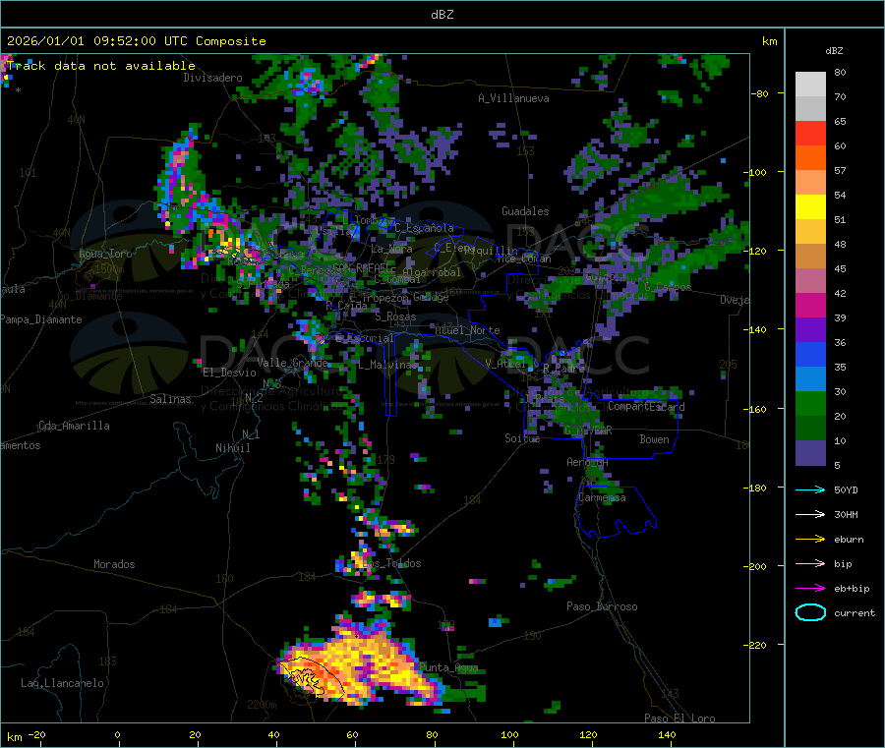The height and width of the screenshot is (748, 885).
Task: Click the 'A_Villanueva' map label
Action: coord(513,98)
